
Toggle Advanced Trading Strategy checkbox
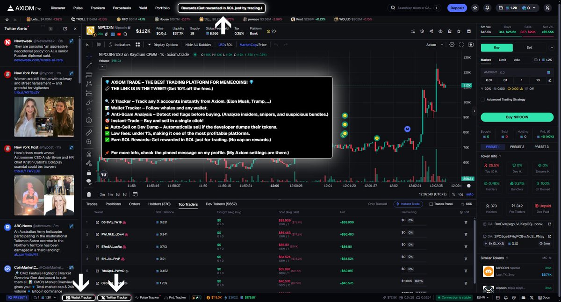(x=483, y=99)
